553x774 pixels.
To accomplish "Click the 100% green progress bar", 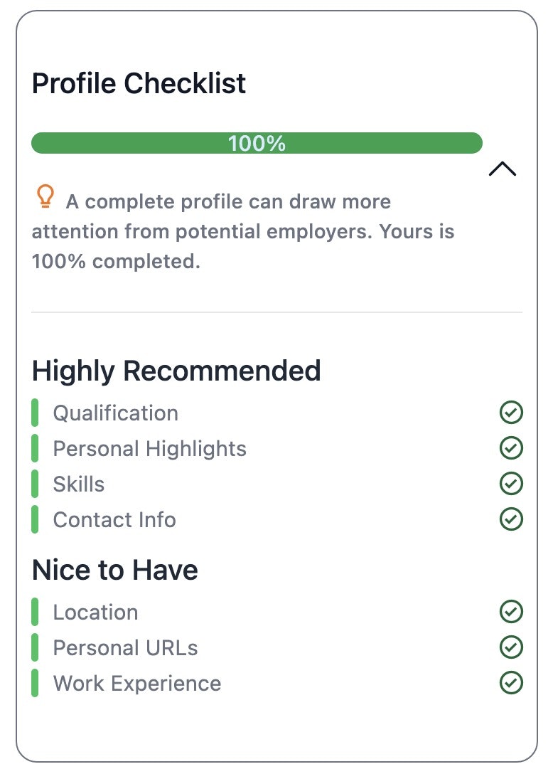I will point(257,143).
